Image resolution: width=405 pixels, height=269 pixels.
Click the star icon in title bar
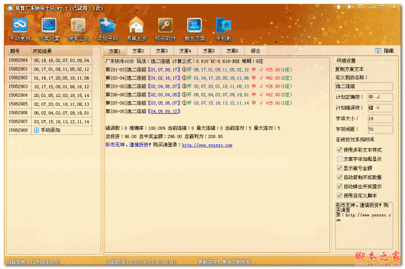339,7
